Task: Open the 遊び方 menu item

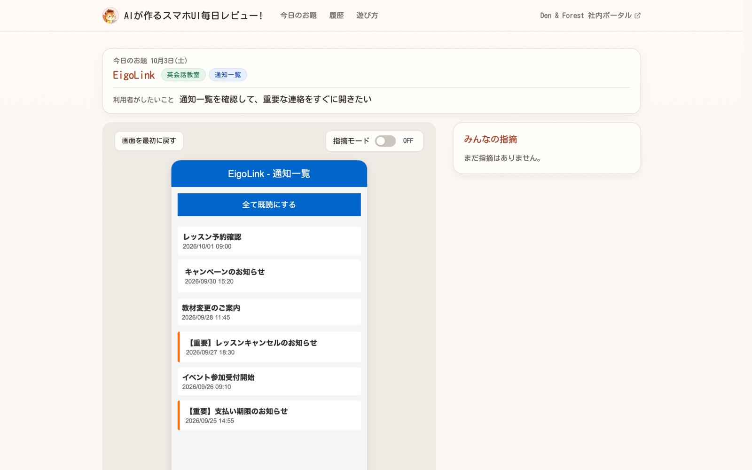Action: [x=367, y=16]
